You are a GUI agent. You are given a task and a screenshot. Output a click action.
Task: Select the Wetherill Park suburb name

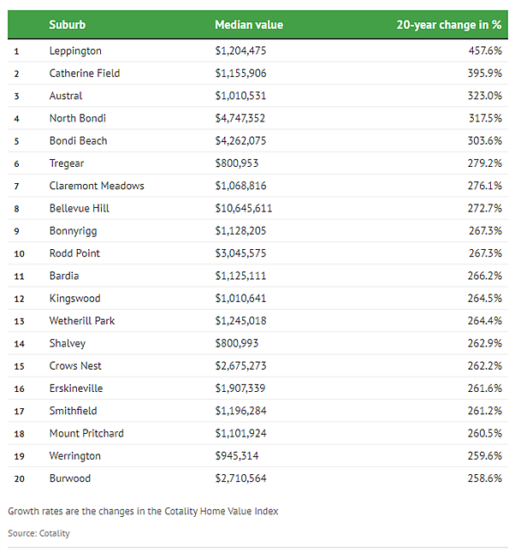click(x=82, y=321)
